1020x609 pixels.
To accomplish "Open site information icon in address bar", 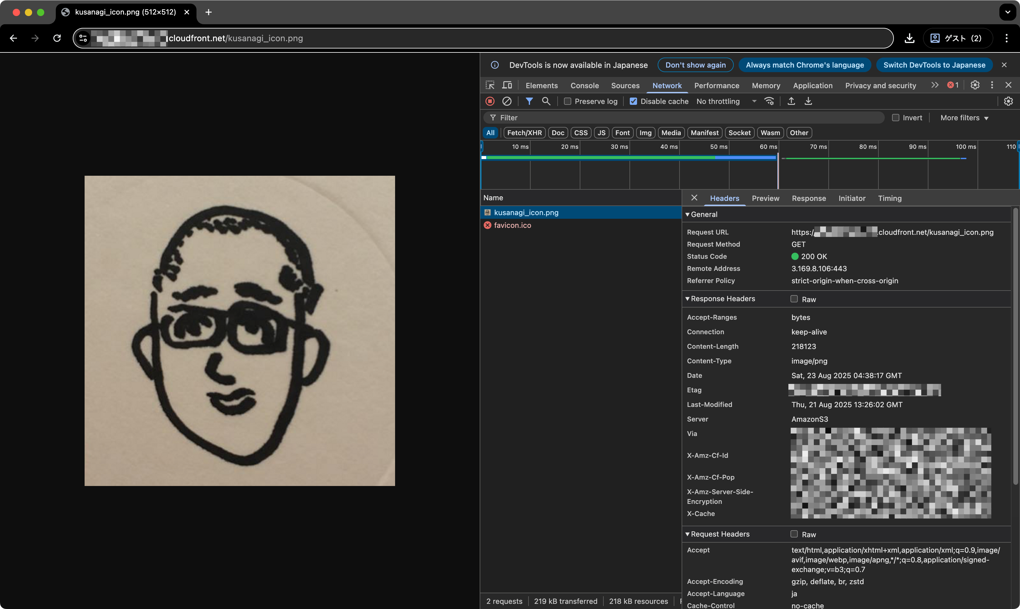I will pyautogui.click(x=83, y=38).
